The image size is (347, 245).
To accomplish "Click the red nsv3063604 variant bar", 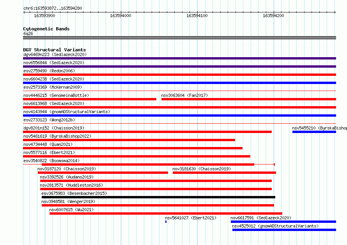I will pos(249,99).
